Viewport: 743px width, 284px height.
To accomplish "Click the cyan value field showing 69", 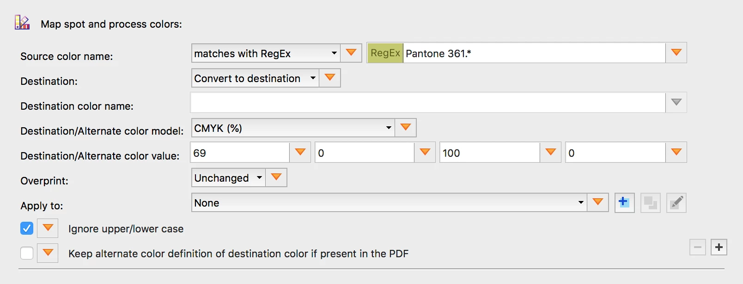I will point(240,153).
